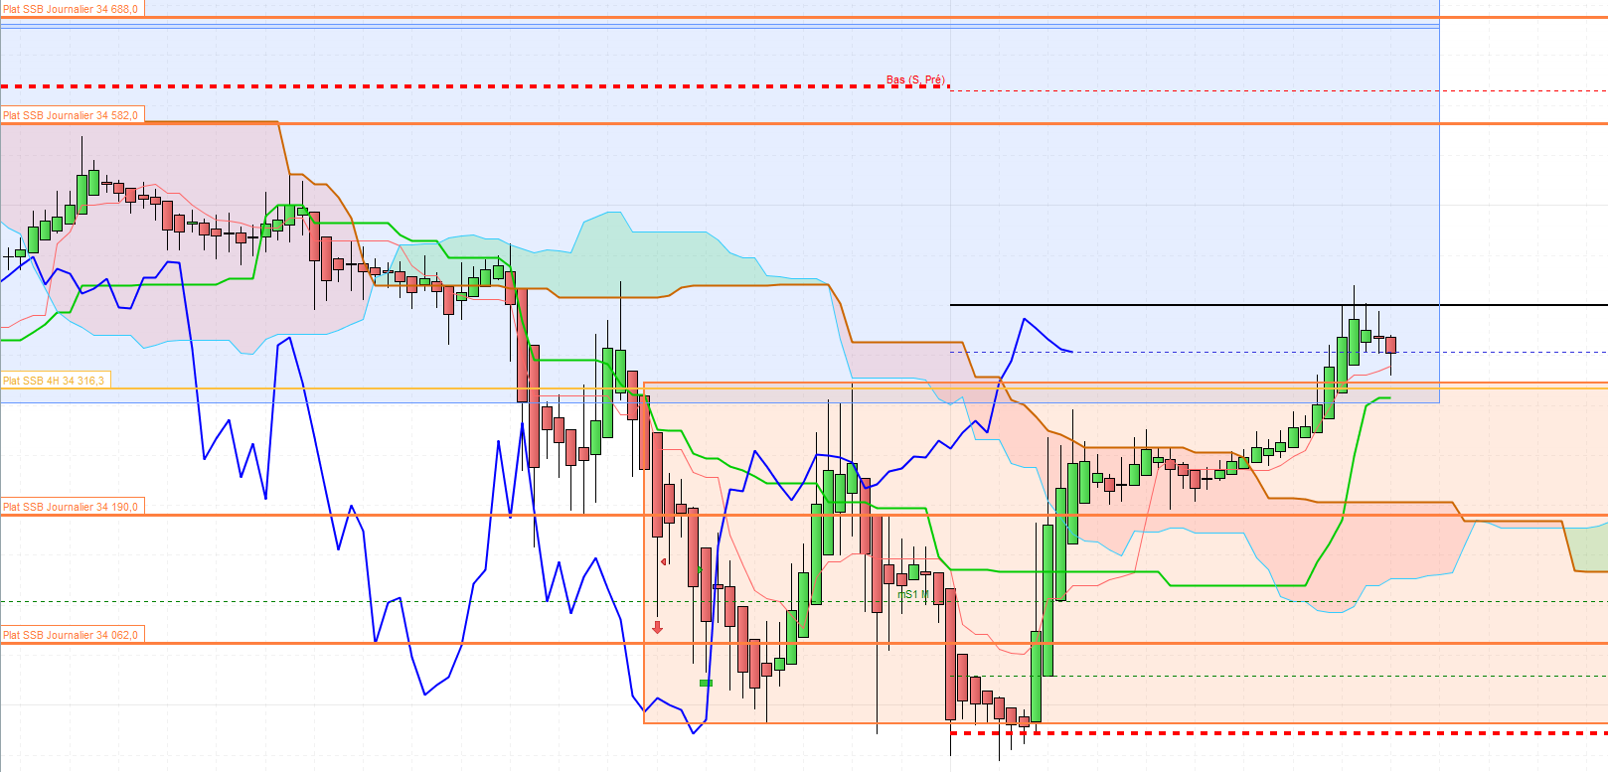
Task: Click the red down-arrow signal marker
Action: [x=657, y=627]
